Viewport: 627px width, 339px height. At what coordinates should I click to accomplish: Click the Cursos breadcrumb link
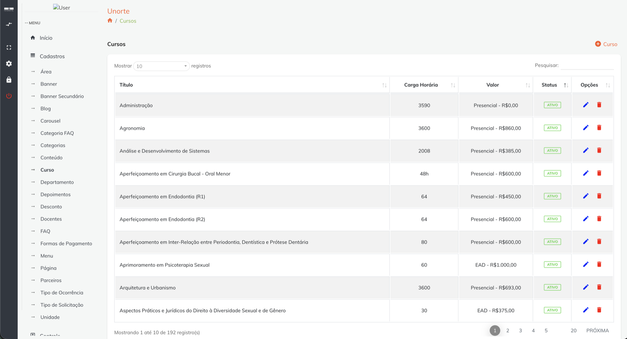coord(128,21)
